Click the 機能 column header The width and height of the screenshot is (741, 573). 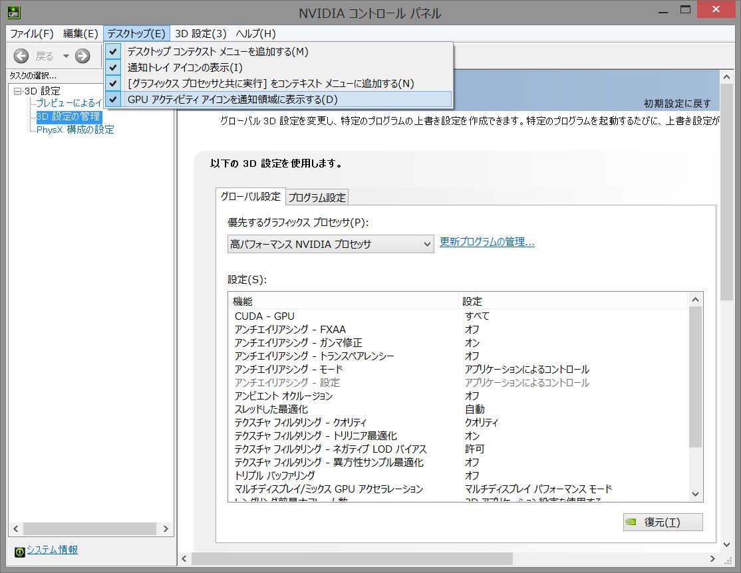343,301
